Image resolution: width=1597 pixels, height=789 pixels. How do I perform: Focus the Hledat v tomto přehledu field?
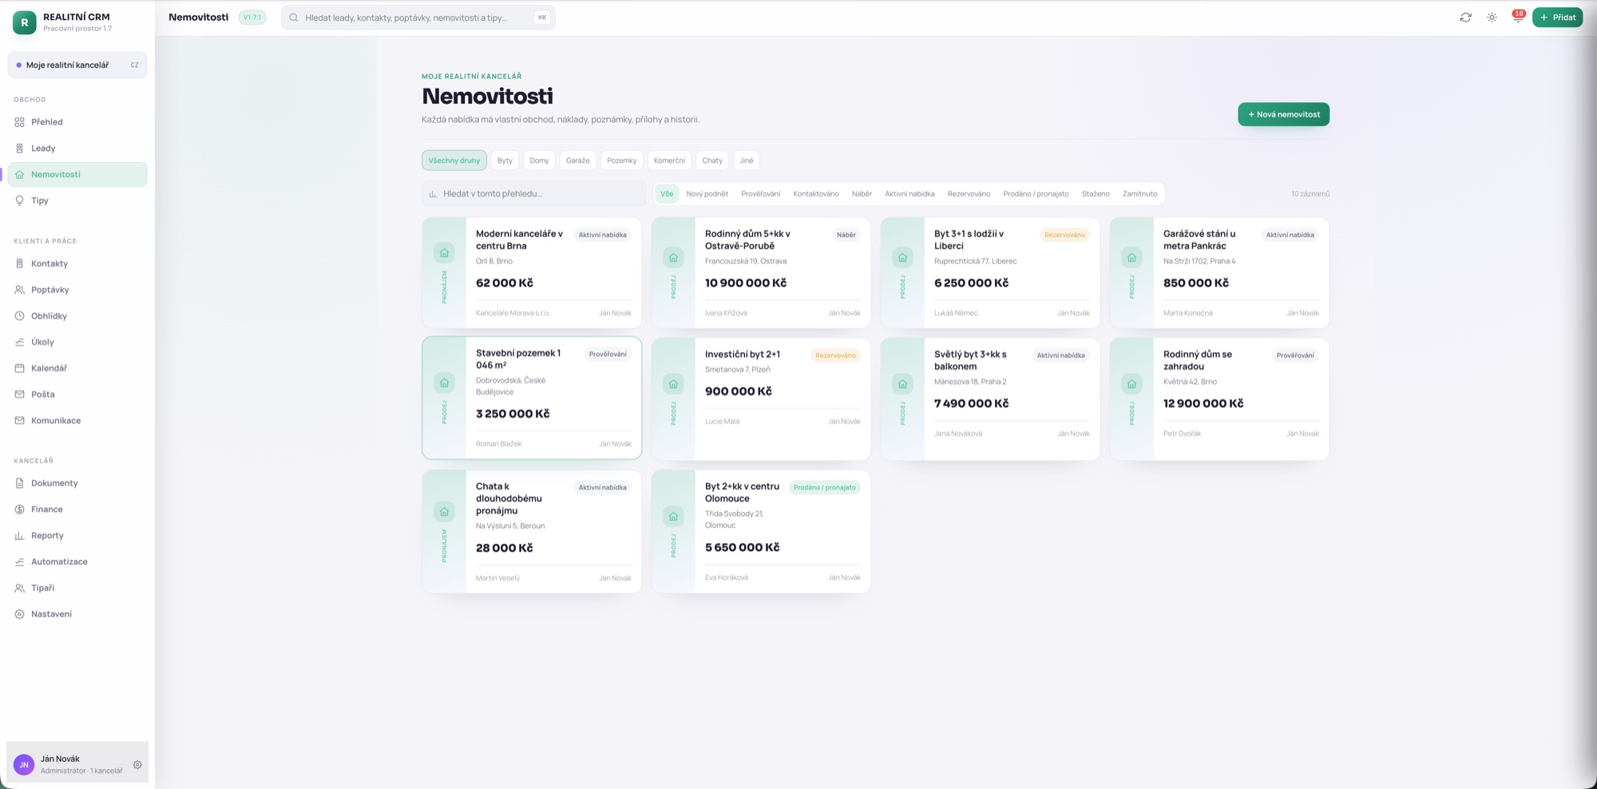coord(533,194)
